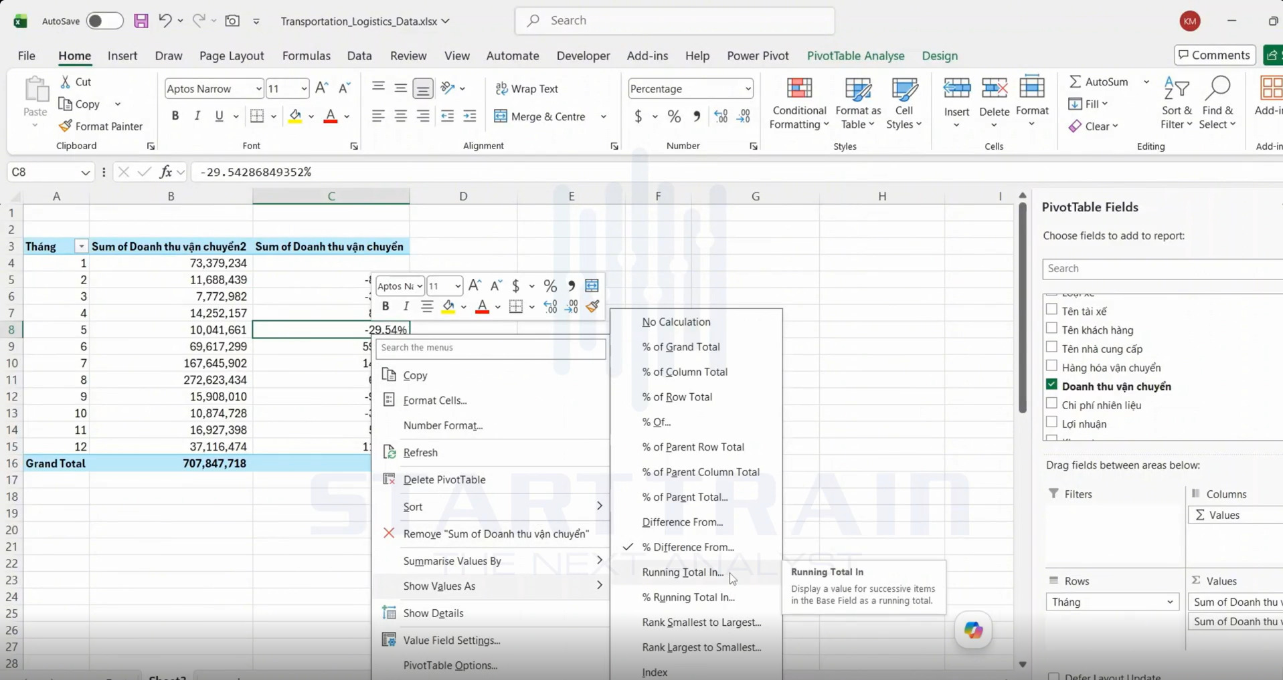Image resolution: width=1283 pixels, height=680 pixels.
Task: Open the Percentage number format dropdown
Action: coord(748,89)
